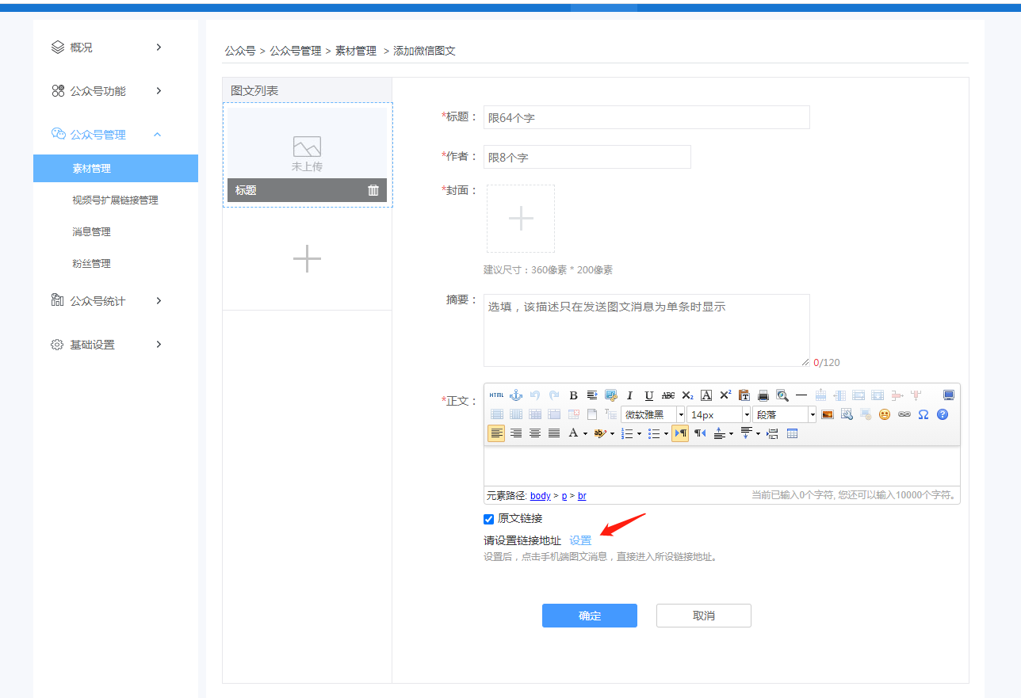Viewport: 1021px width, 698px height.
Task: Open font color dropdown arrow
Action: pyautogui.click(x=585, y=433)
